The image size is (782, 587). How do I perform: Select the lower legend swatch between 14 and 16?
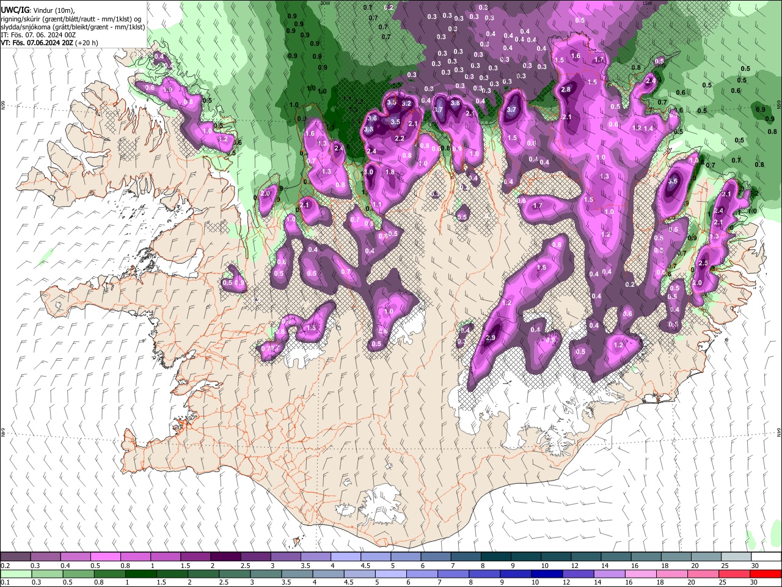pos(608,574)
